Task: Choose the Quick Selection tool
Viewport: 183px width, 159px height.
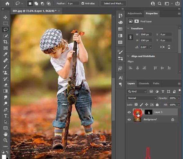Action: point(5,36)
